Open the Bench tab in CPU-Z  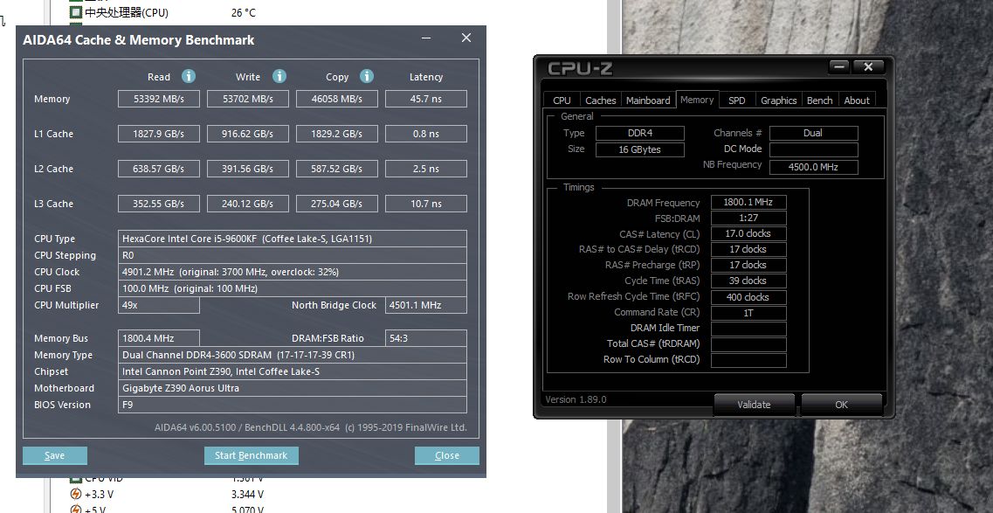(819, 101)
